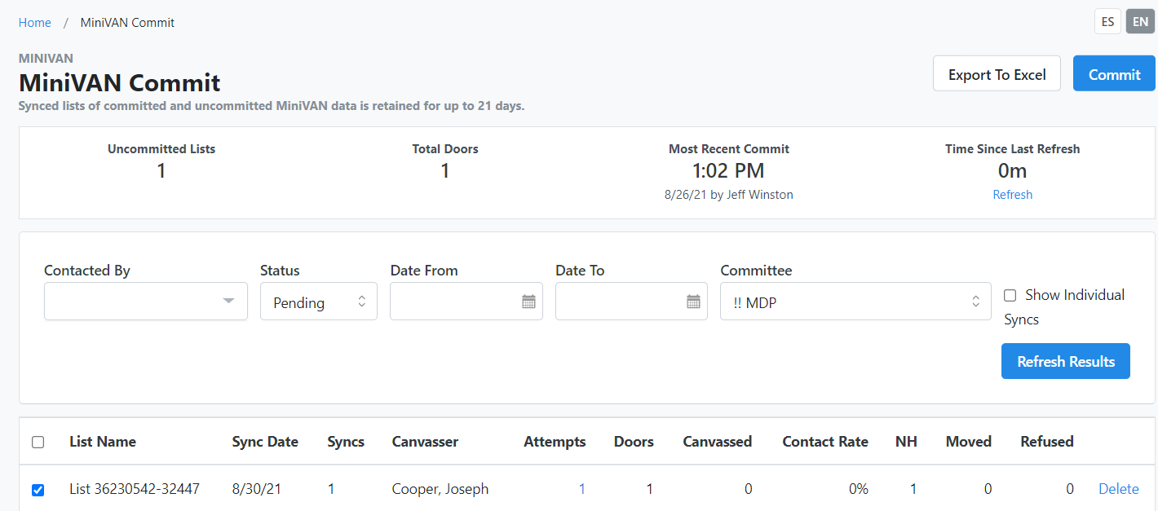Focus the Date From input field
The width and height of the screenshot is (1158, 511).
[x=466, y=302]
